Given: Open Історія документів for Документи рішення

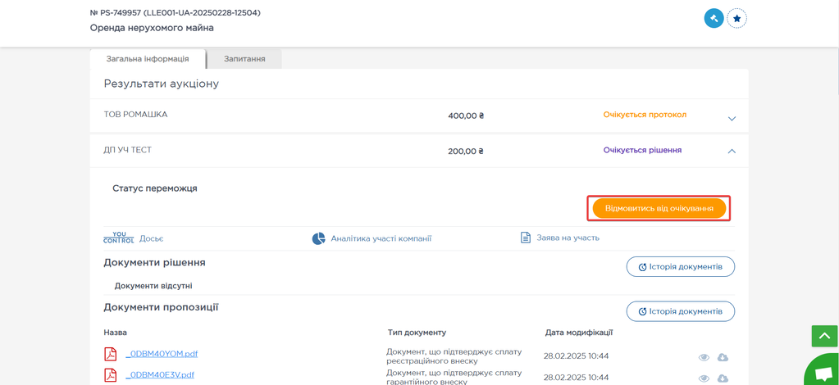Looking at the screenshot, I should click(680, 267).
